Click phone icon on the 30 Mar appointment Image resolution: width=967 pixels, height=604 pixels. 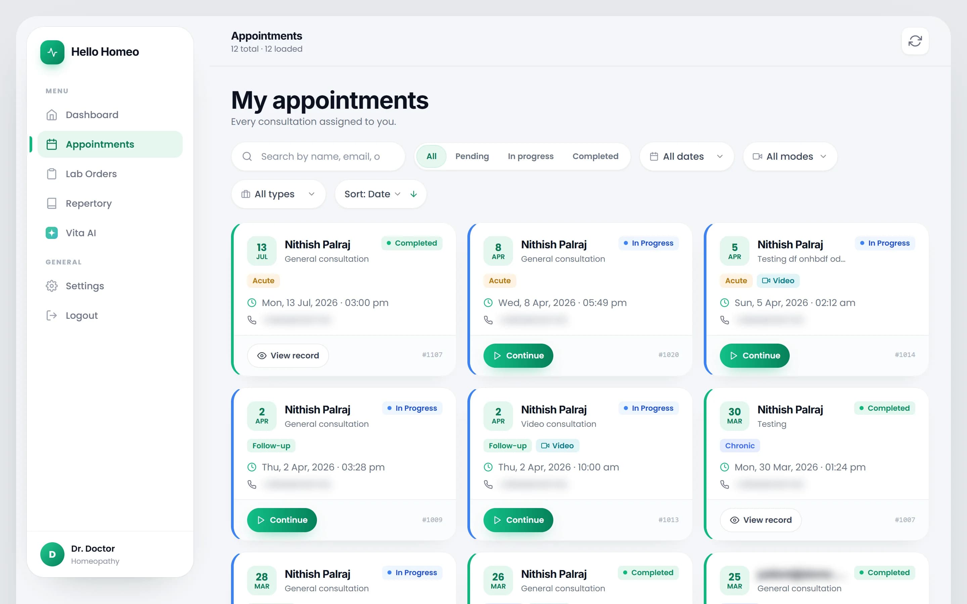point(725,485)
